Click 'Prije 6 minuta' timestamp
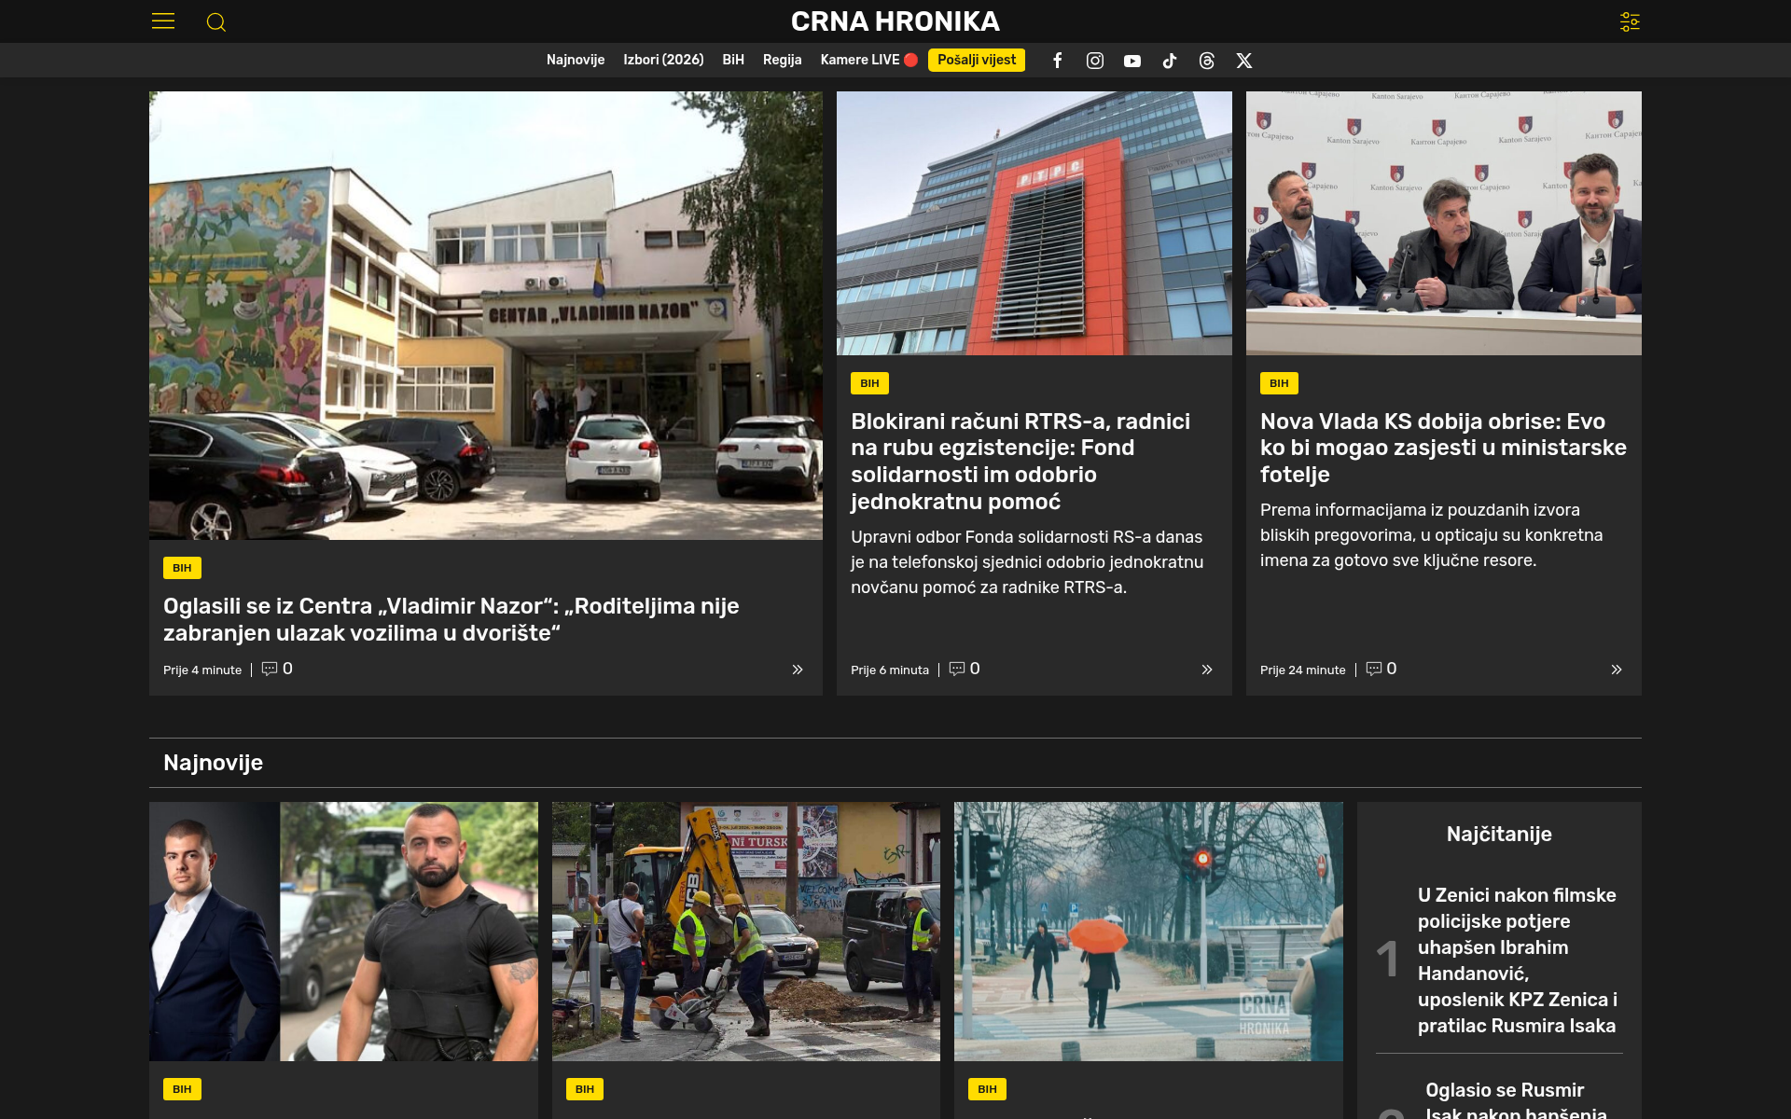1791x1119 pixels. point(890,670)
